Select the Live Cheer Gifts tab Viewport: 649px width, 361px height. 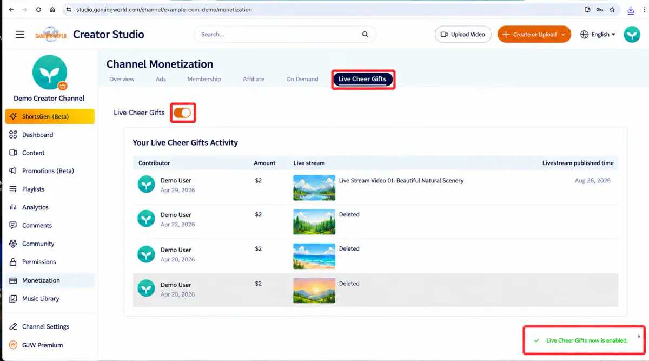(x=362, y=79)
